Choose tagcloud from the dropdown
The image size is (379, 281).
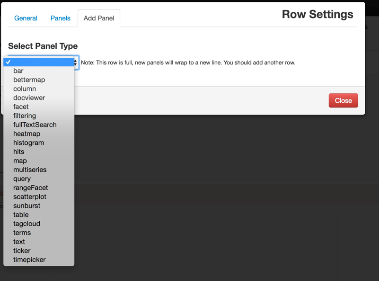39,224
